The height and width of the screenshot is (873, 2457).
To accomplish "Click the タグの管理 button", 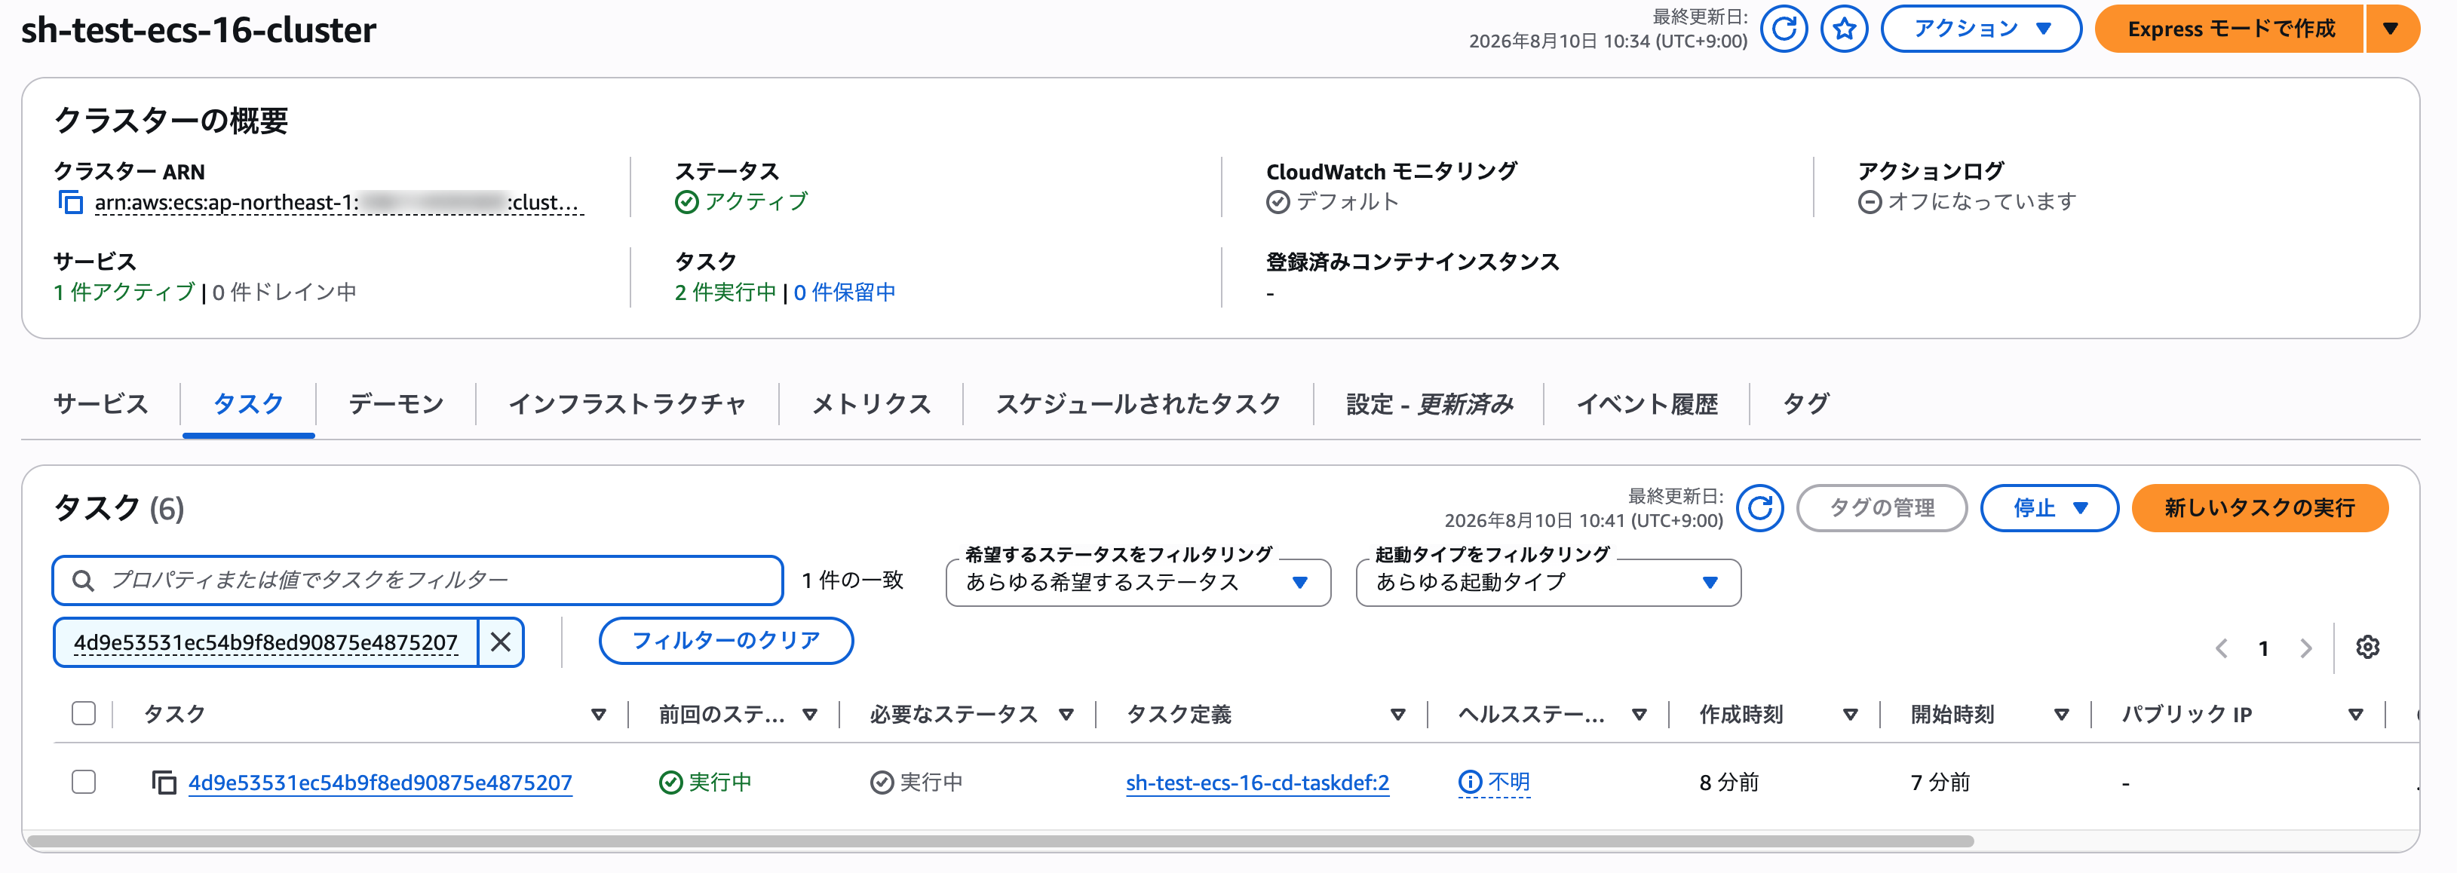I will pyautogui.click(x=1881, y=508).
